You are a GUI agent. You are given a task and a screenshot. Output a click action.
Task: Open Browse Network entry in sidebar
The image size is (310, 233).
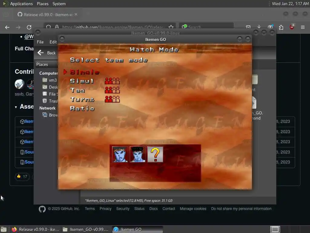(50, 115)
